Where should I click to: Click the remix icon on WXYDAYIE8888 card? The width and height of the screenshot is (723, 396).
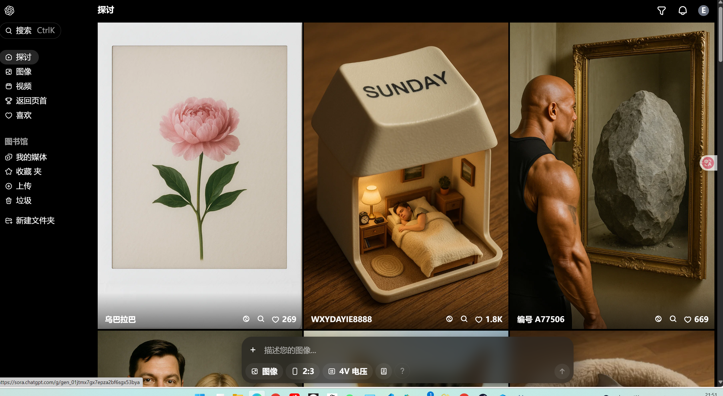[449, 319]
